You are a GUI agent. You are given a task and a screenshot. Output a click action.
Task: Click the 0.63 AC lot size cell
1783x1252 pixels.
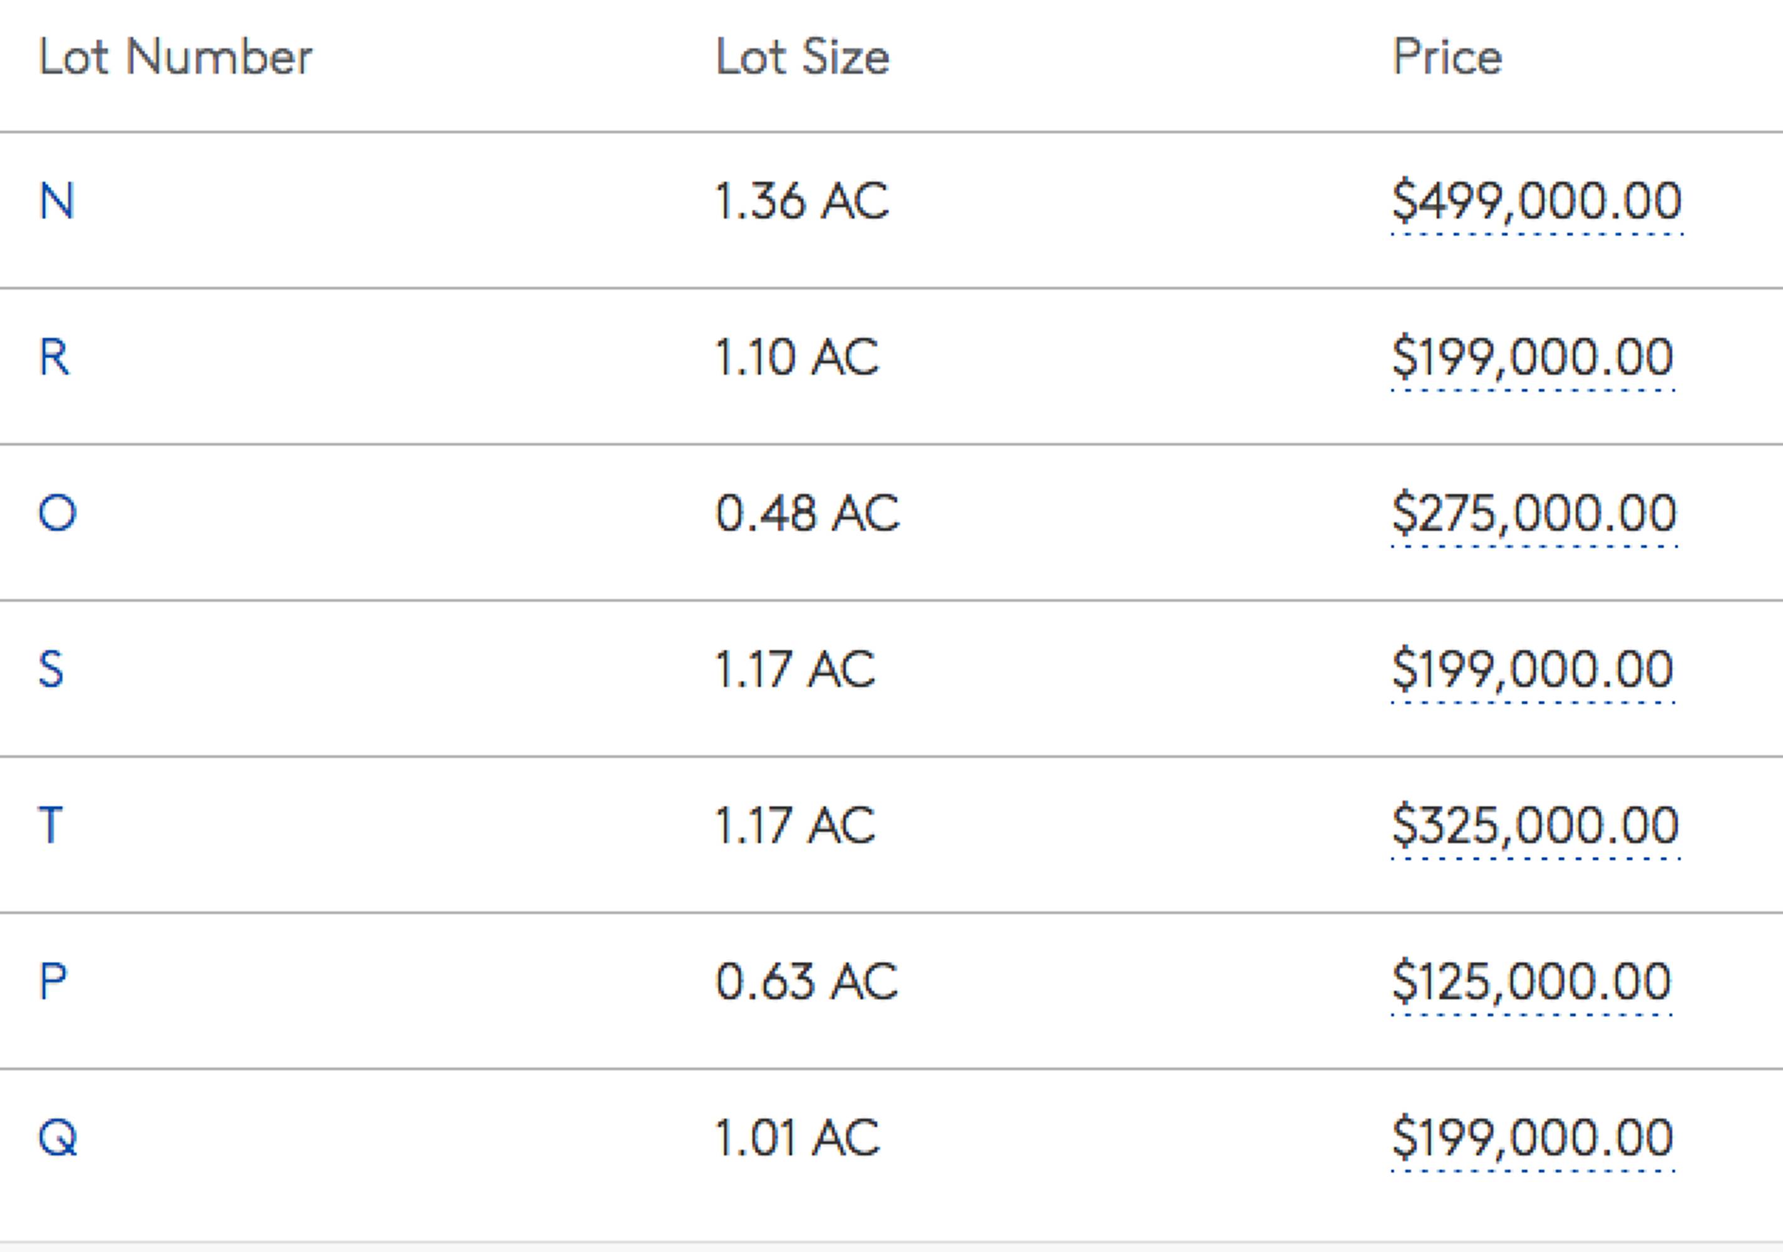click(806, 982)
